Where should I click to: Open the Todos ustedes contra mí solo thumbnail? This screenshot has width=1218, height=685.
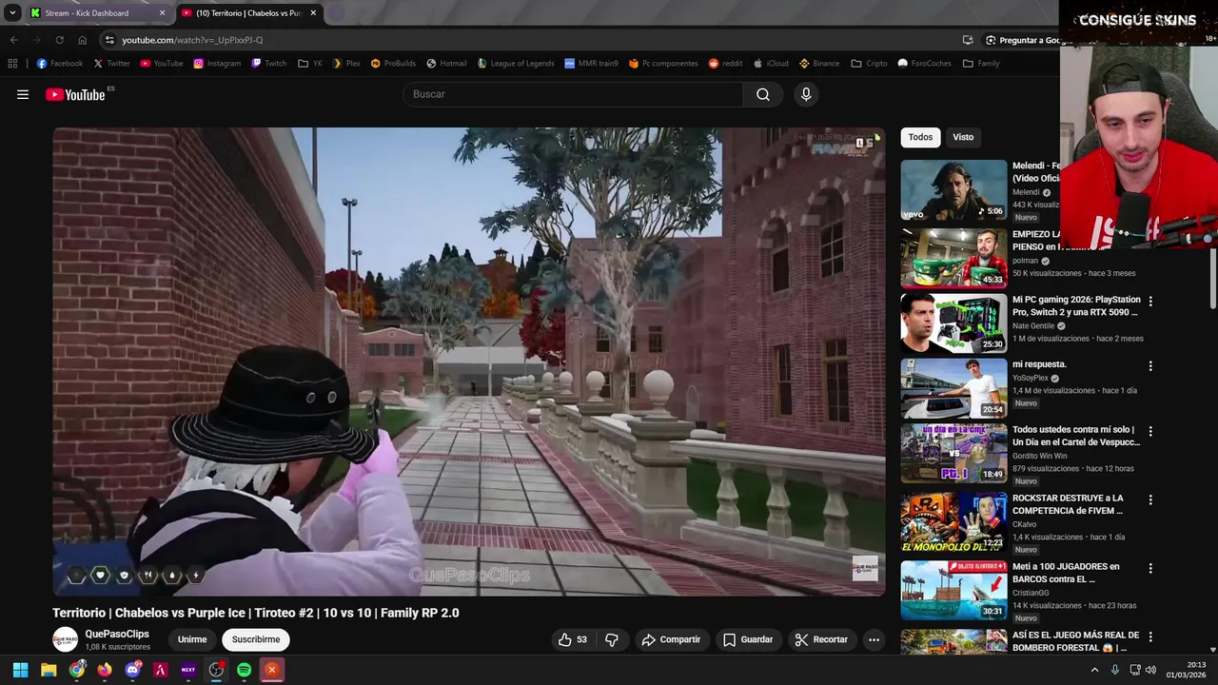tap(953, 454)
